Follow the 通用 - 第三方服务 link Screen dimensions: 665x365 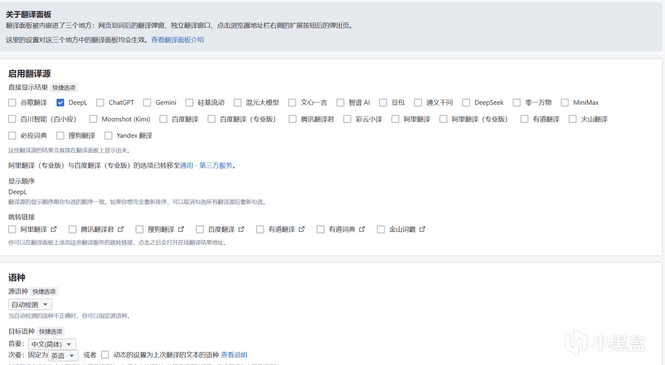[x=206, y=165]
